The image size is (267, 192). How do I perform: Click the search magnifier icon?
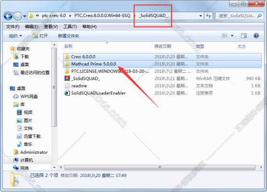260,16
